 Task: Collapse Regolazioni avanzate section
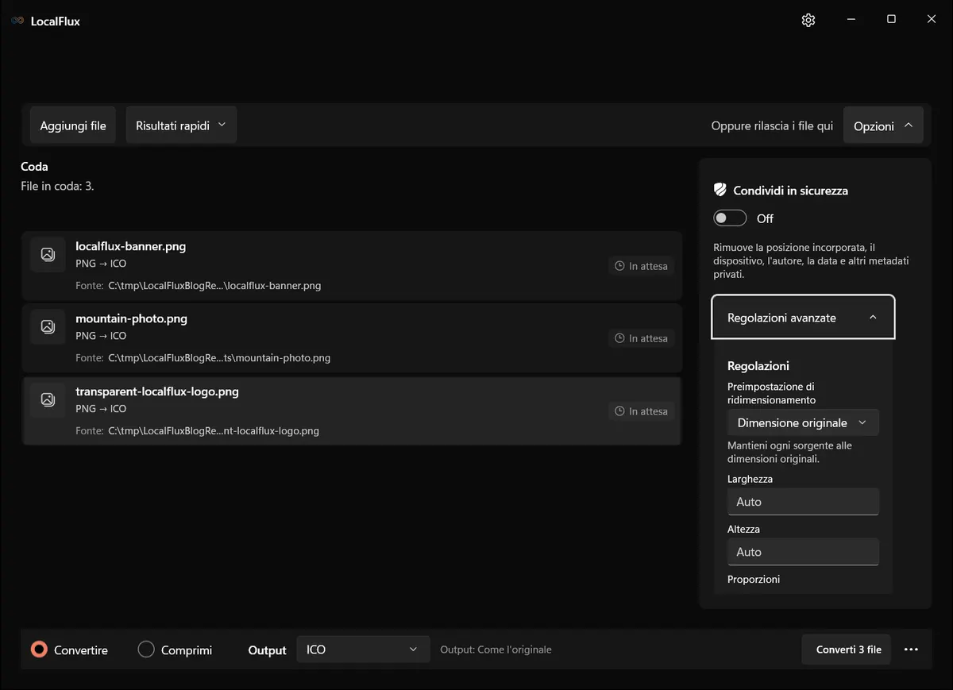point(803,318)
